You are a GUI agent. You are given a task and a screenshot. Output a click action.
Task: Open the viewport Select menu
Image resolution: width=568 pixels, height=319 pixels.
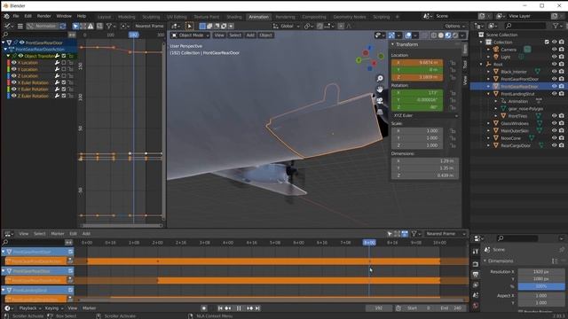tap(235, 35)
